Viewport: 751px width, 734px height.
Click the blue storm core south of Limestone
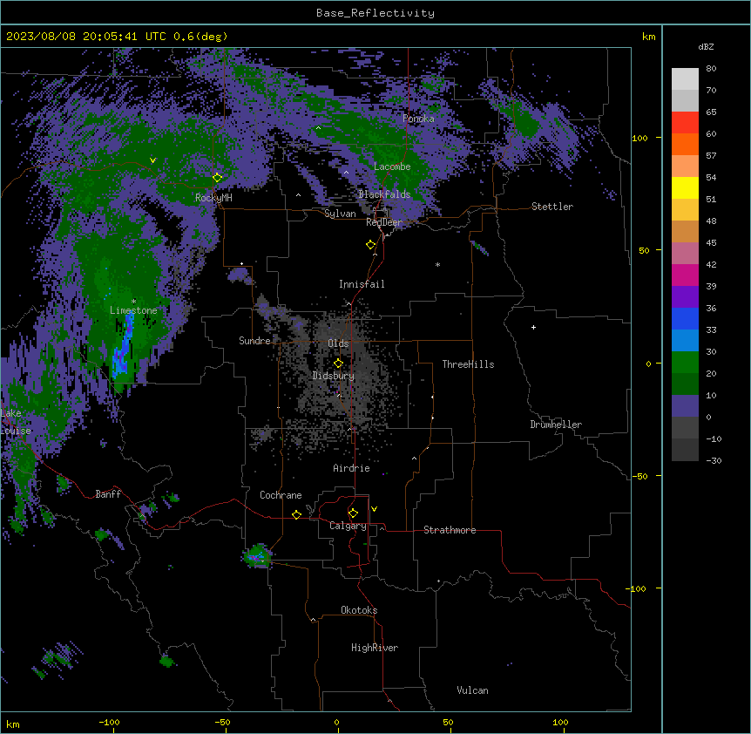click(122, 347)
